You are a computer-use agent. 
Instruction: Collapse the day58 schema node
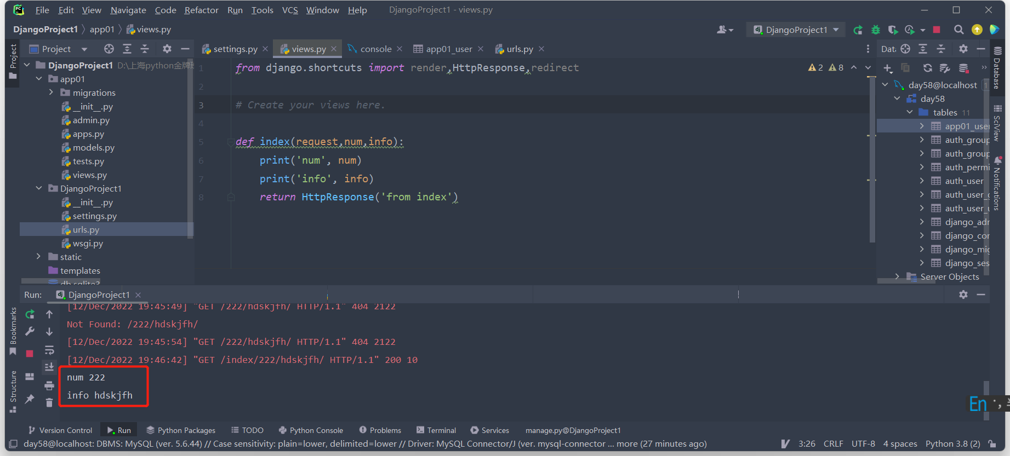897,99
